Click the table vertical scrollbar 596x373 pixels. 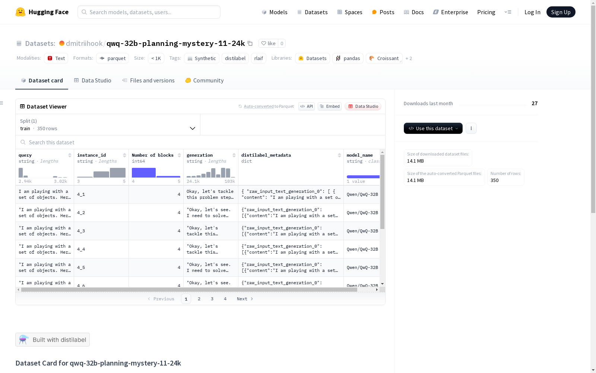click(382, 192)
